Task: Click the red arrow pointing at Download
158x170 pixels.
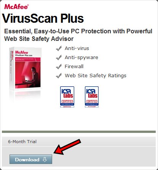Action: click(67, 147)
